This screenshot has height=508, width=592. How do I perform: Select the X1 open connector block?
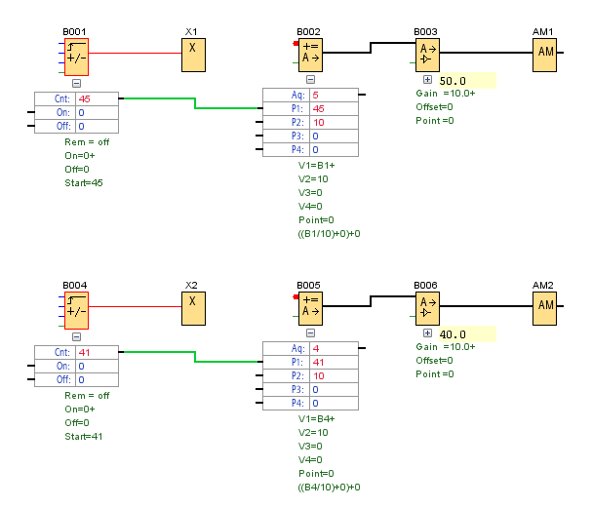(x=193, y=55)
